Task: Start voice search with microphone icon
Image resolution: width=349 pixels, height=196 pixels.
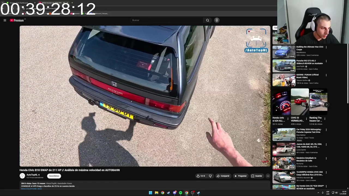Action: coord(217,20)
